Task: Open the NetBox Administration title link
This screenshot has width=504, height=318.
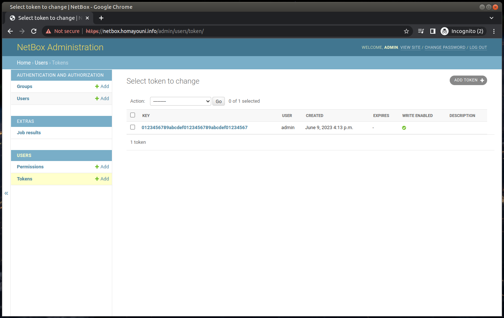Action: [60, 47]
